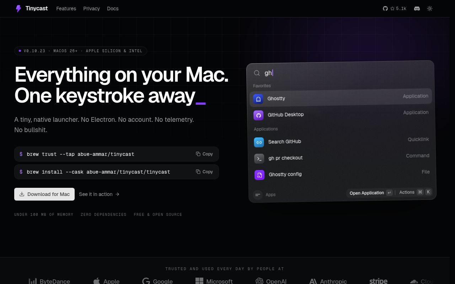The image size is (455, 284).
Task: Toggle the light/dark theme sun icon
Action: tap(430, 9)
